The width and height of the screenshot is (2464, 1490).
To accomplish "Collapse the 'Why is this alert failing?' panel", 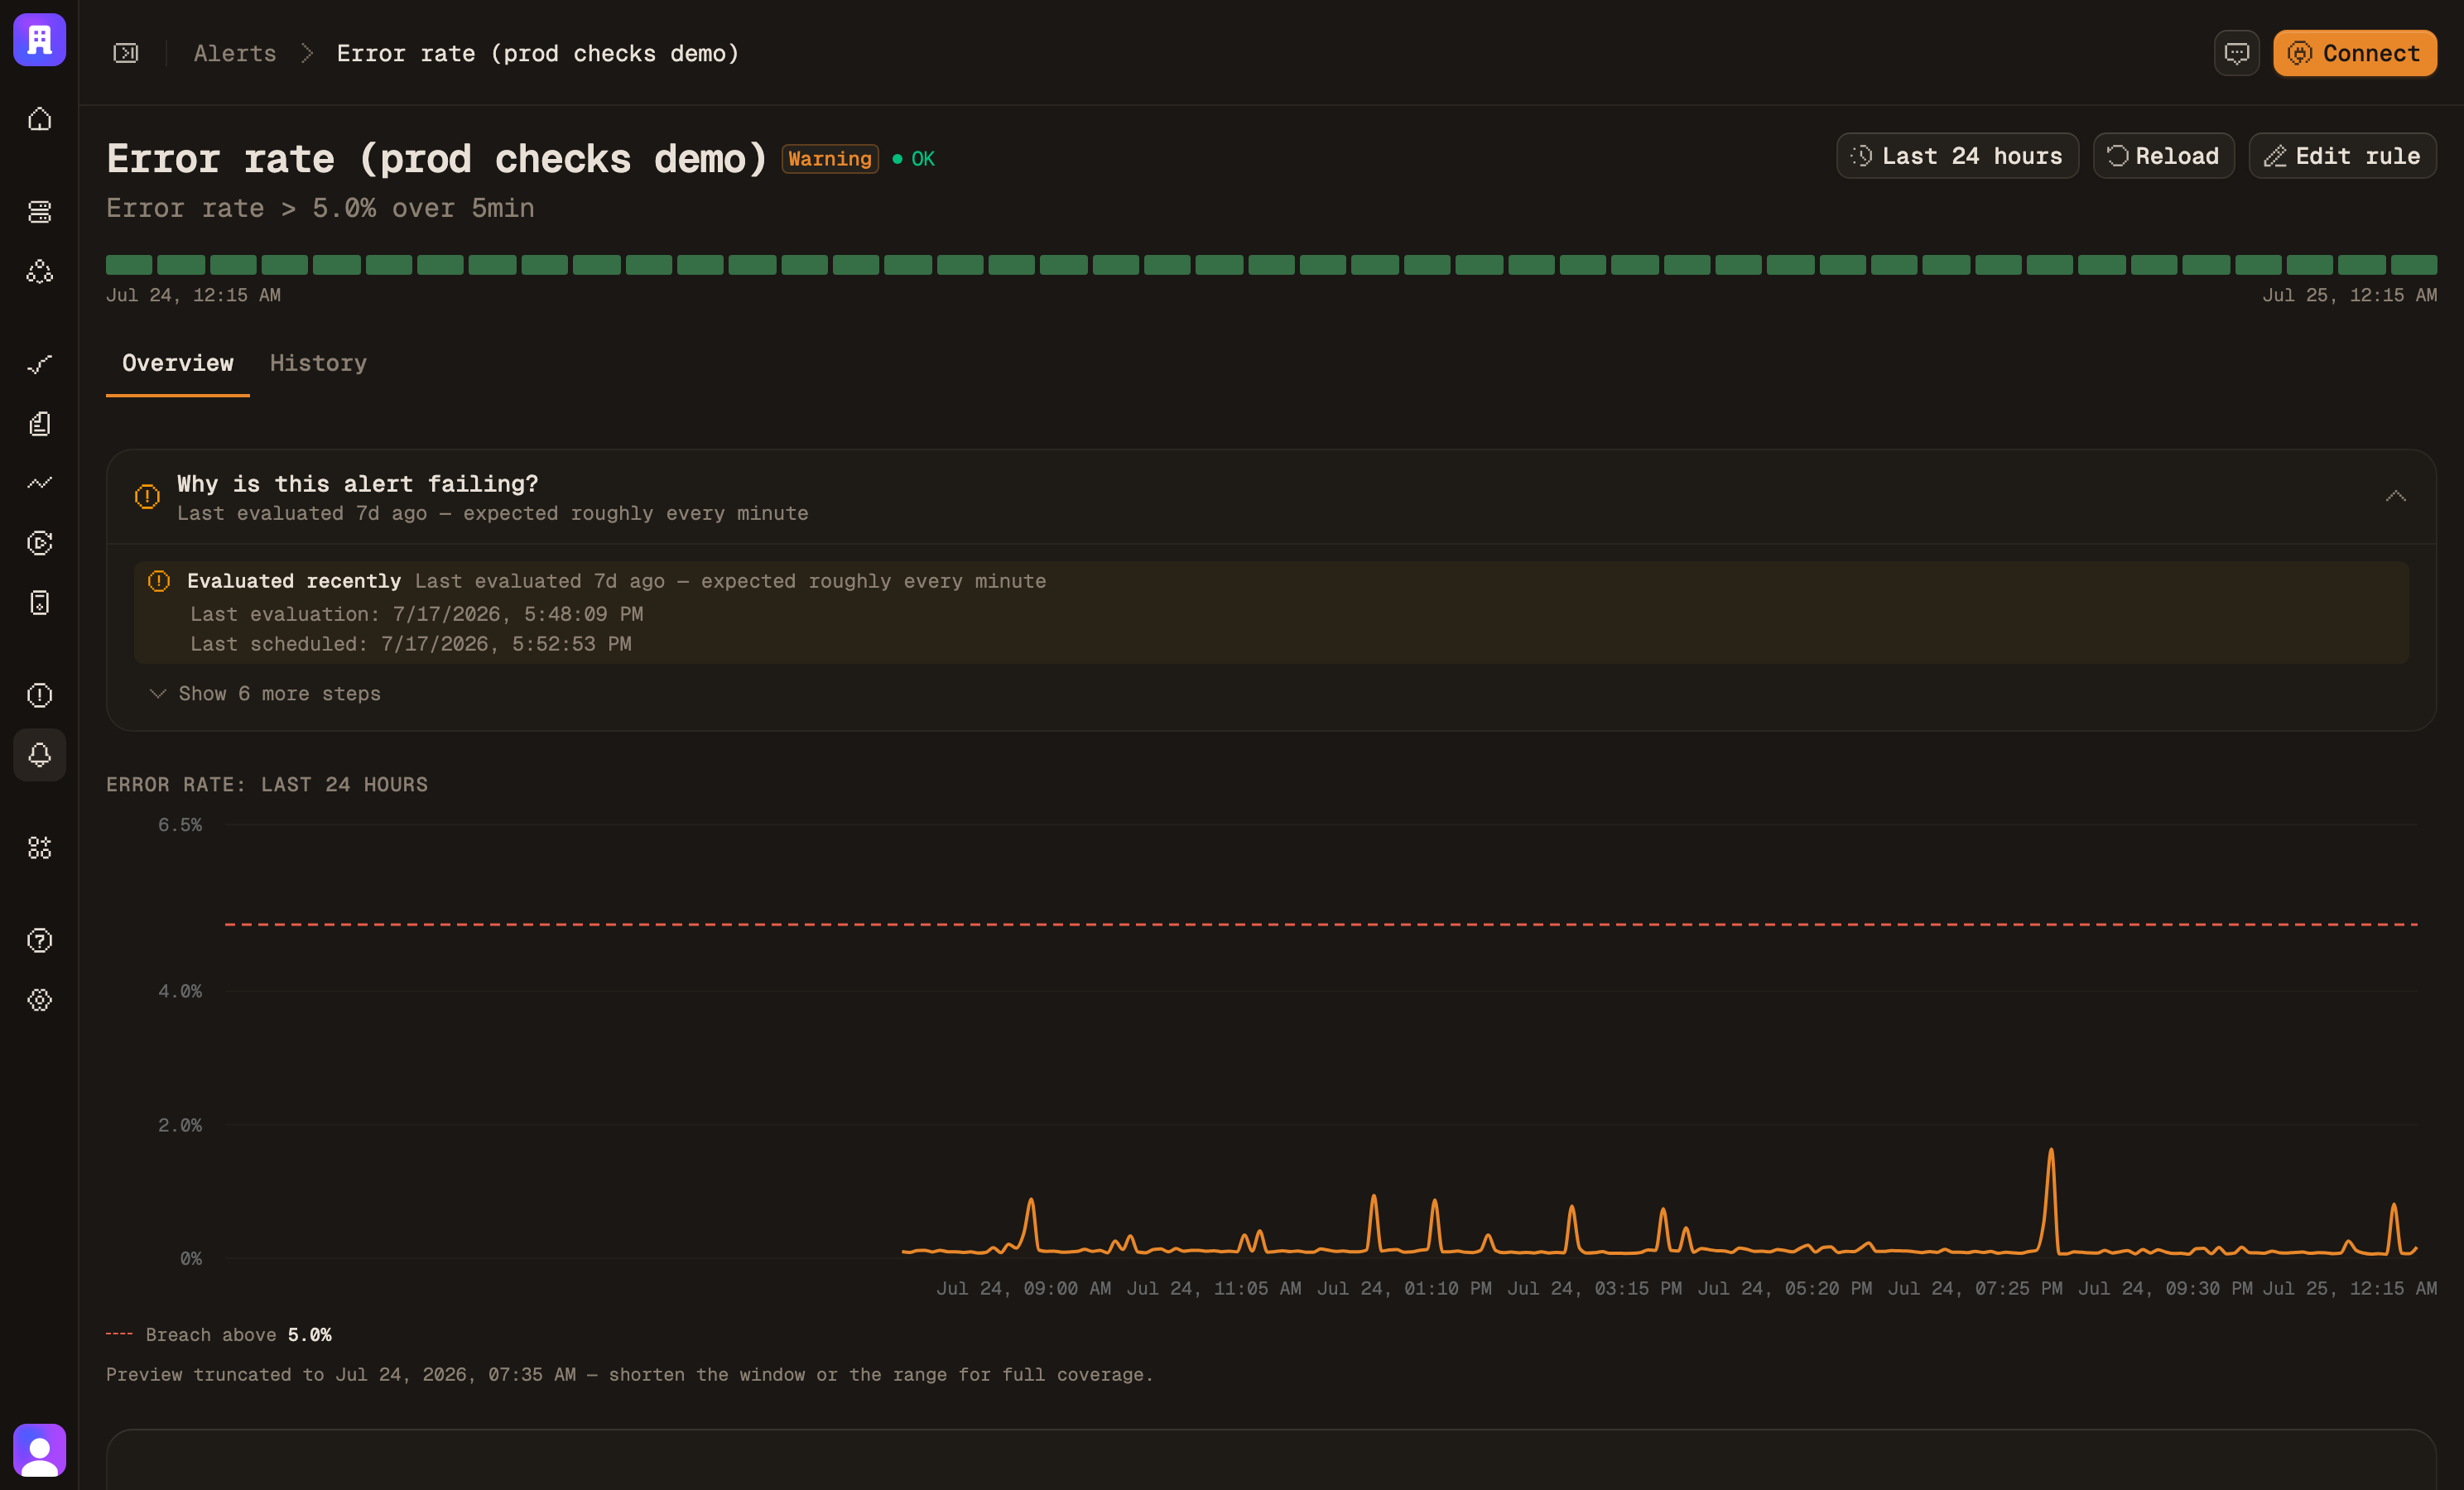I will 2395,496.
